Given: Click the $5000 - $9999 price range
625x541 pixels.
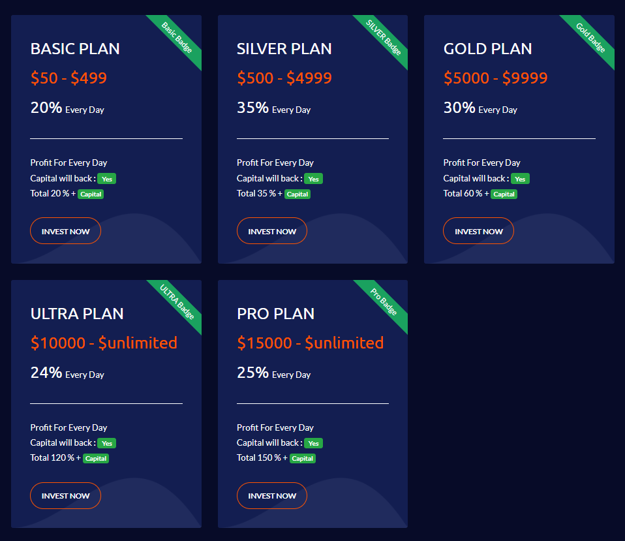Looking at the screenshot, I should (x=495, y=77).
